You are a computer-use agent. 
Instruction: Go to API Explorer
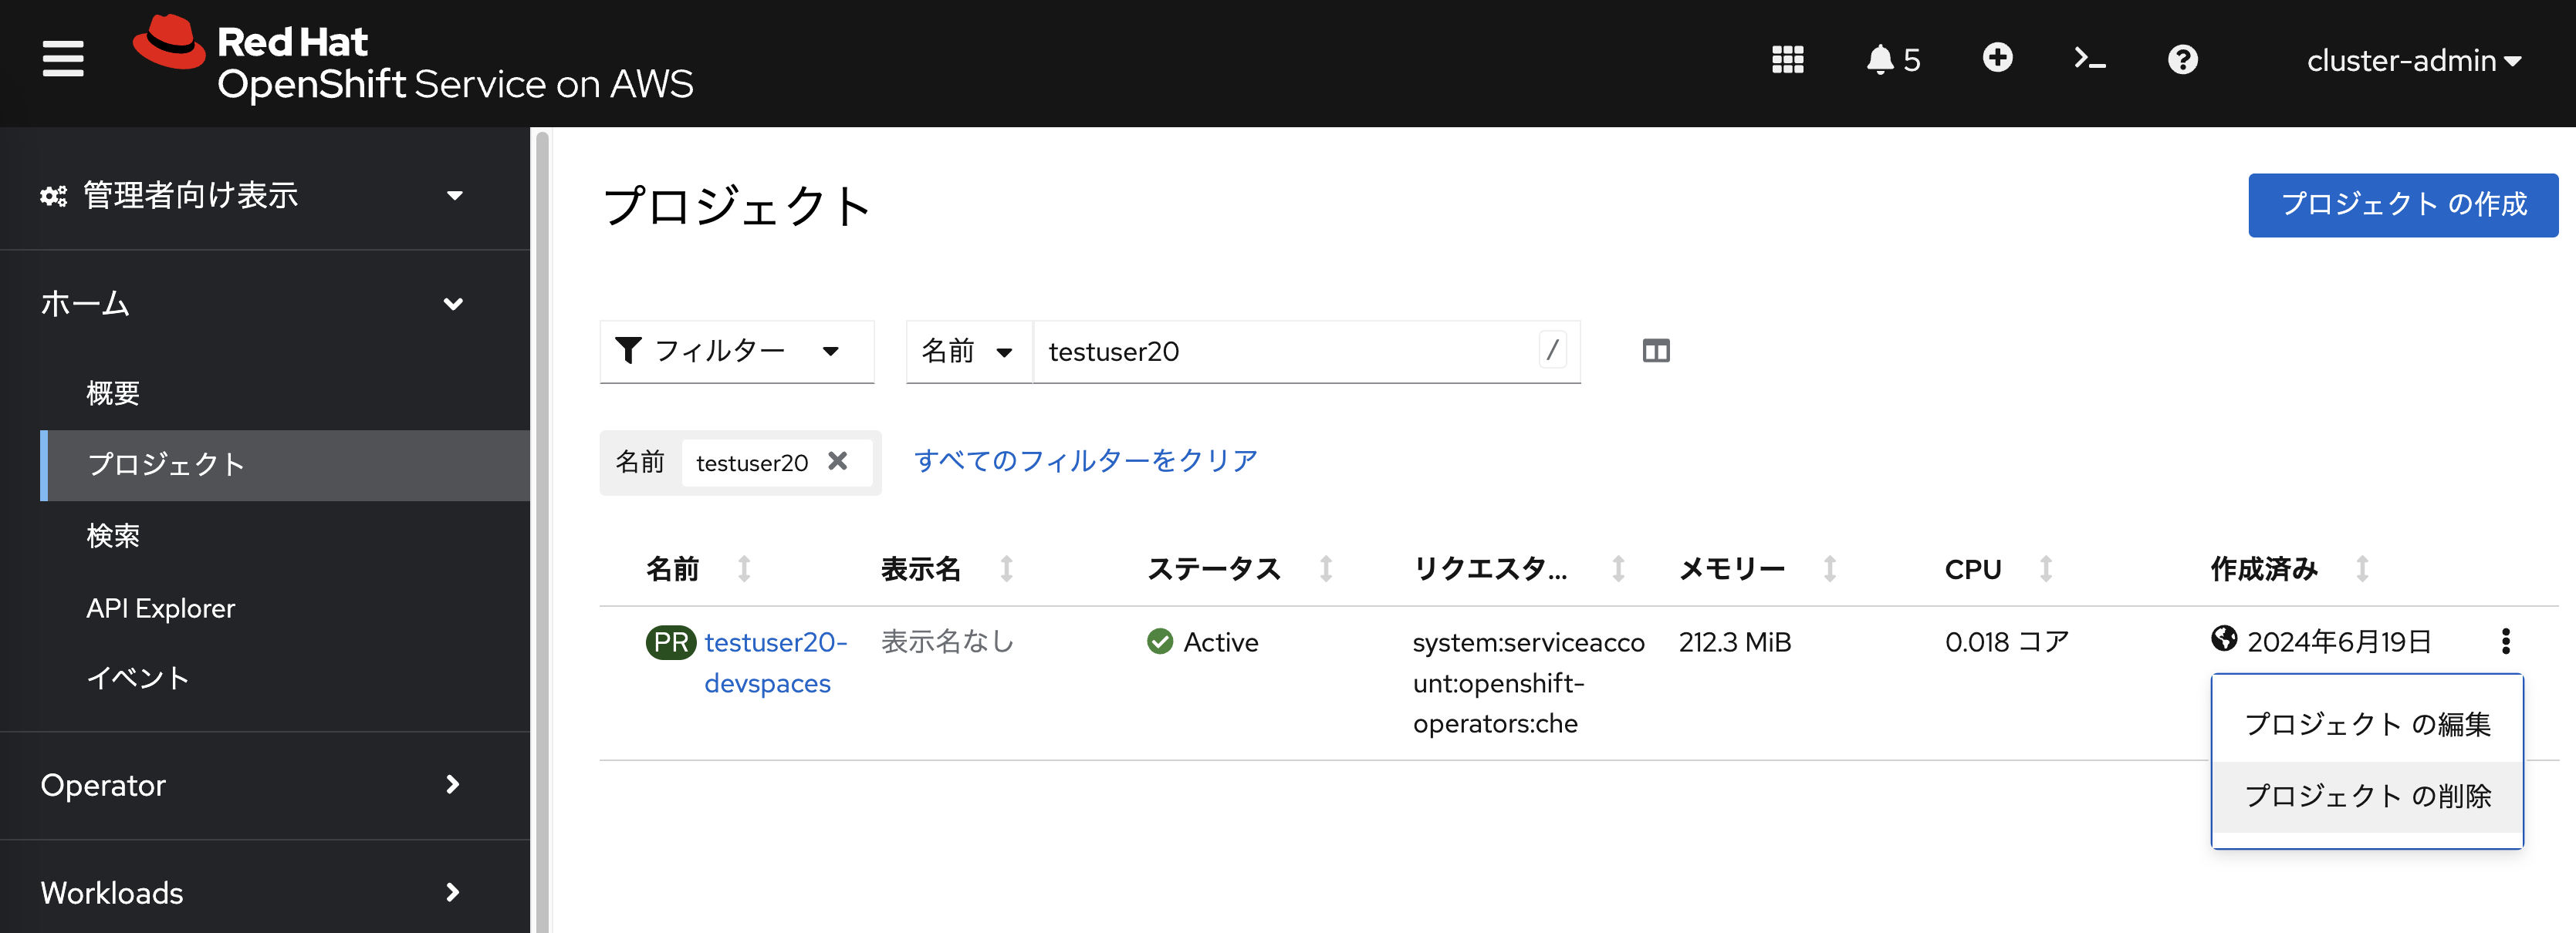(160, 608)
